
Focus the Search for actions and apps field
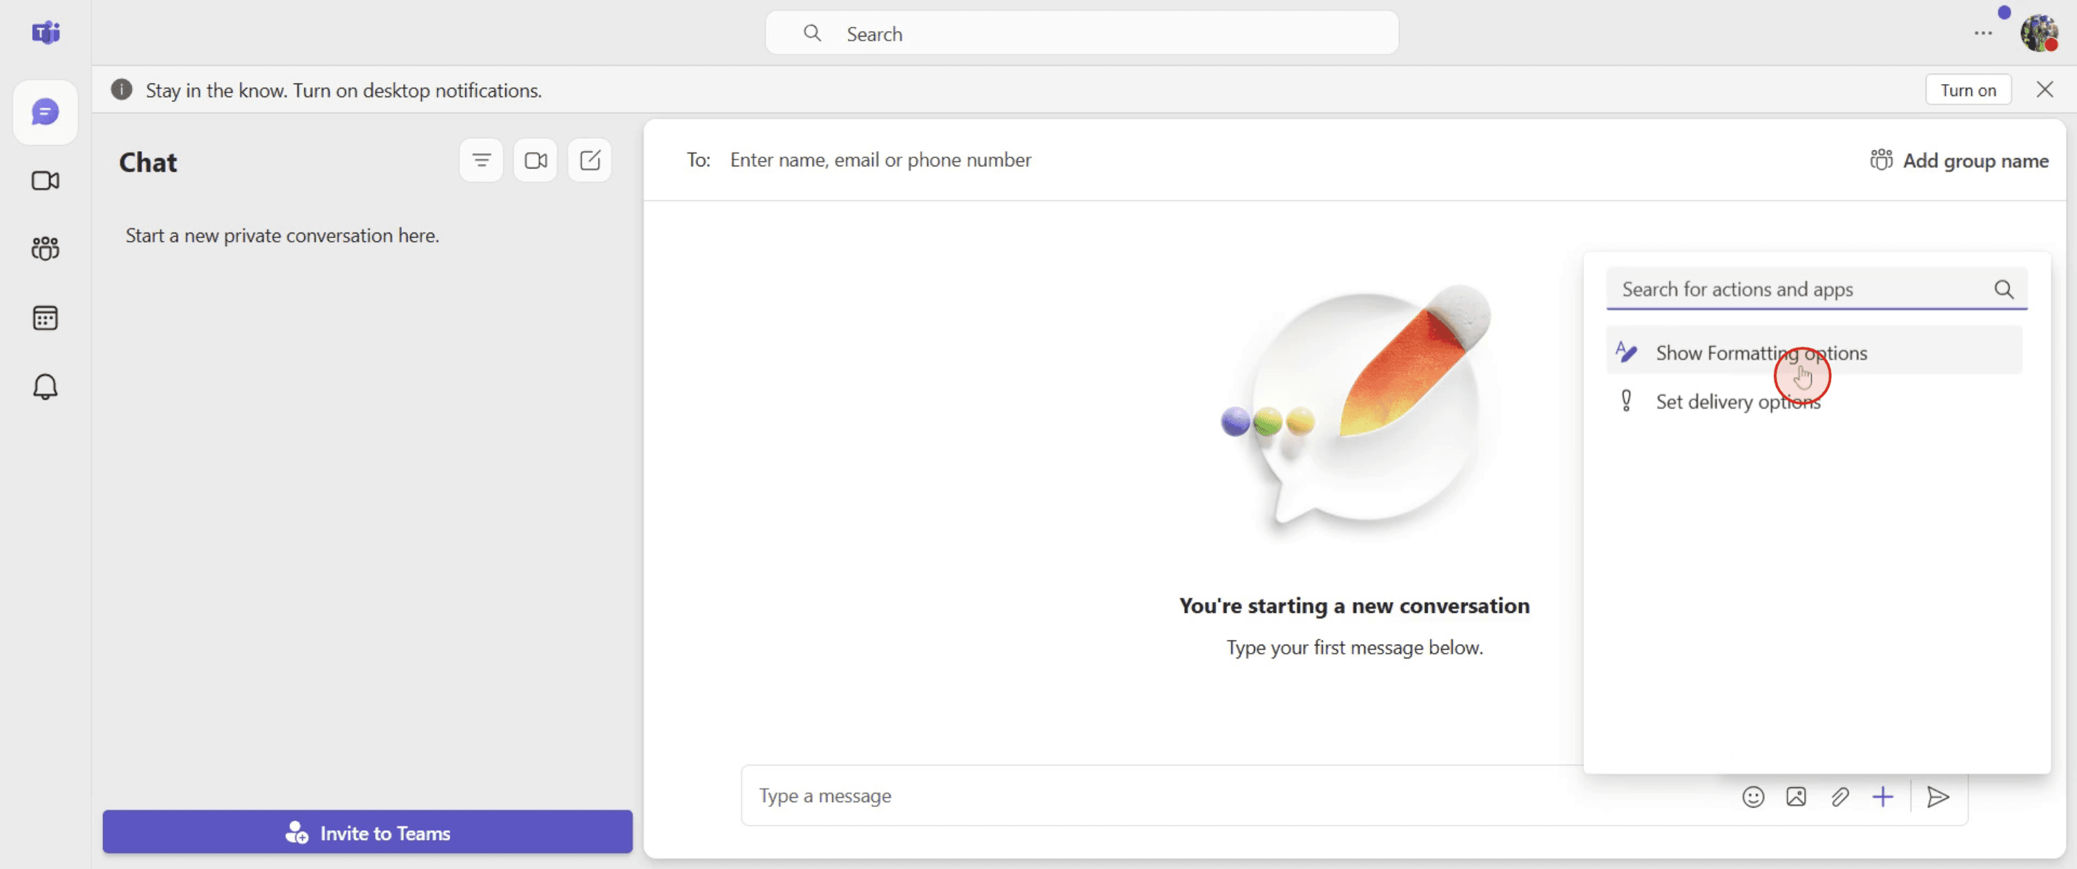(1817, 289)
